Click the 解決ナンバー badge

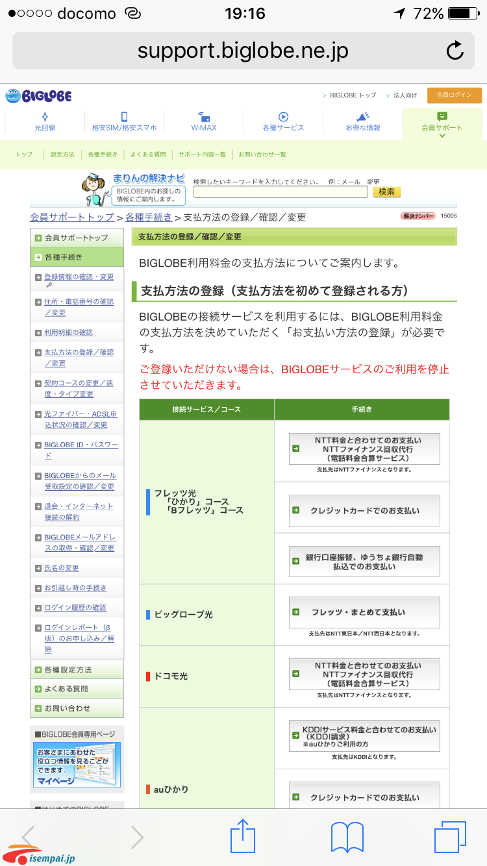click(x=418, y=216)
